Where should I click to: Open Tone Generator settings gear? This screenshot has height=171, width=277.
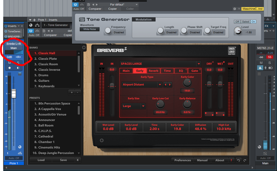coord(235,9)
